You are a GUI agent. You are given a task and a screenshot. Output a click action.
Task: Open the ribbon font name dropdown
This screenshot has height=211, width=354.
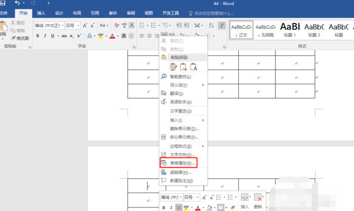pyautogui.click(x=62, y=25)
